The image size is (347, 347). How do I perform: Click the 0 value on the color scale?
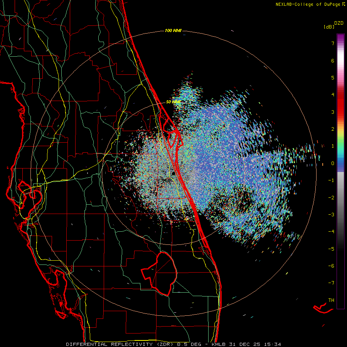tap(333, 163)
